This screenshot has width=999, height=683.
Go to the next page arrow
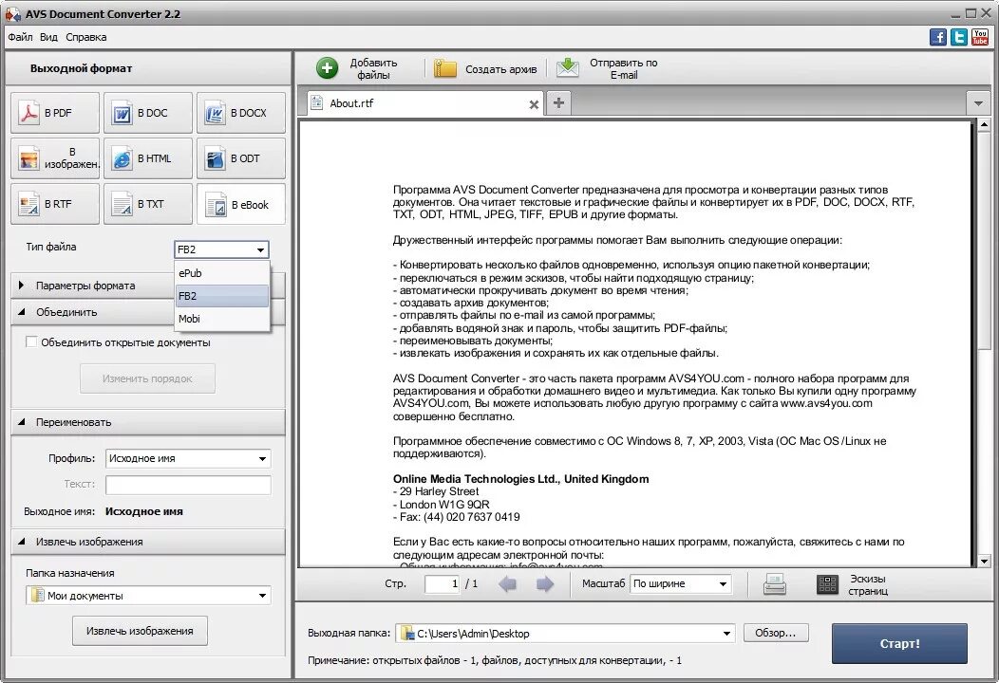pos(545,583)
